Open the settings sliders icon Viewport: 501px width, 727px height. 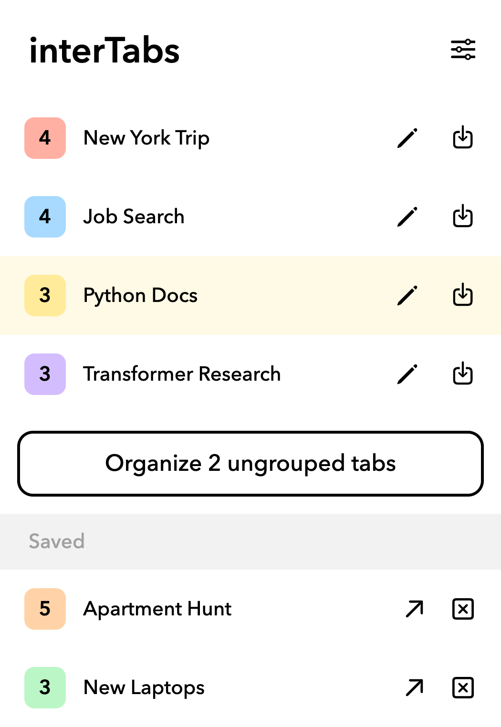[x=463, y=50]
